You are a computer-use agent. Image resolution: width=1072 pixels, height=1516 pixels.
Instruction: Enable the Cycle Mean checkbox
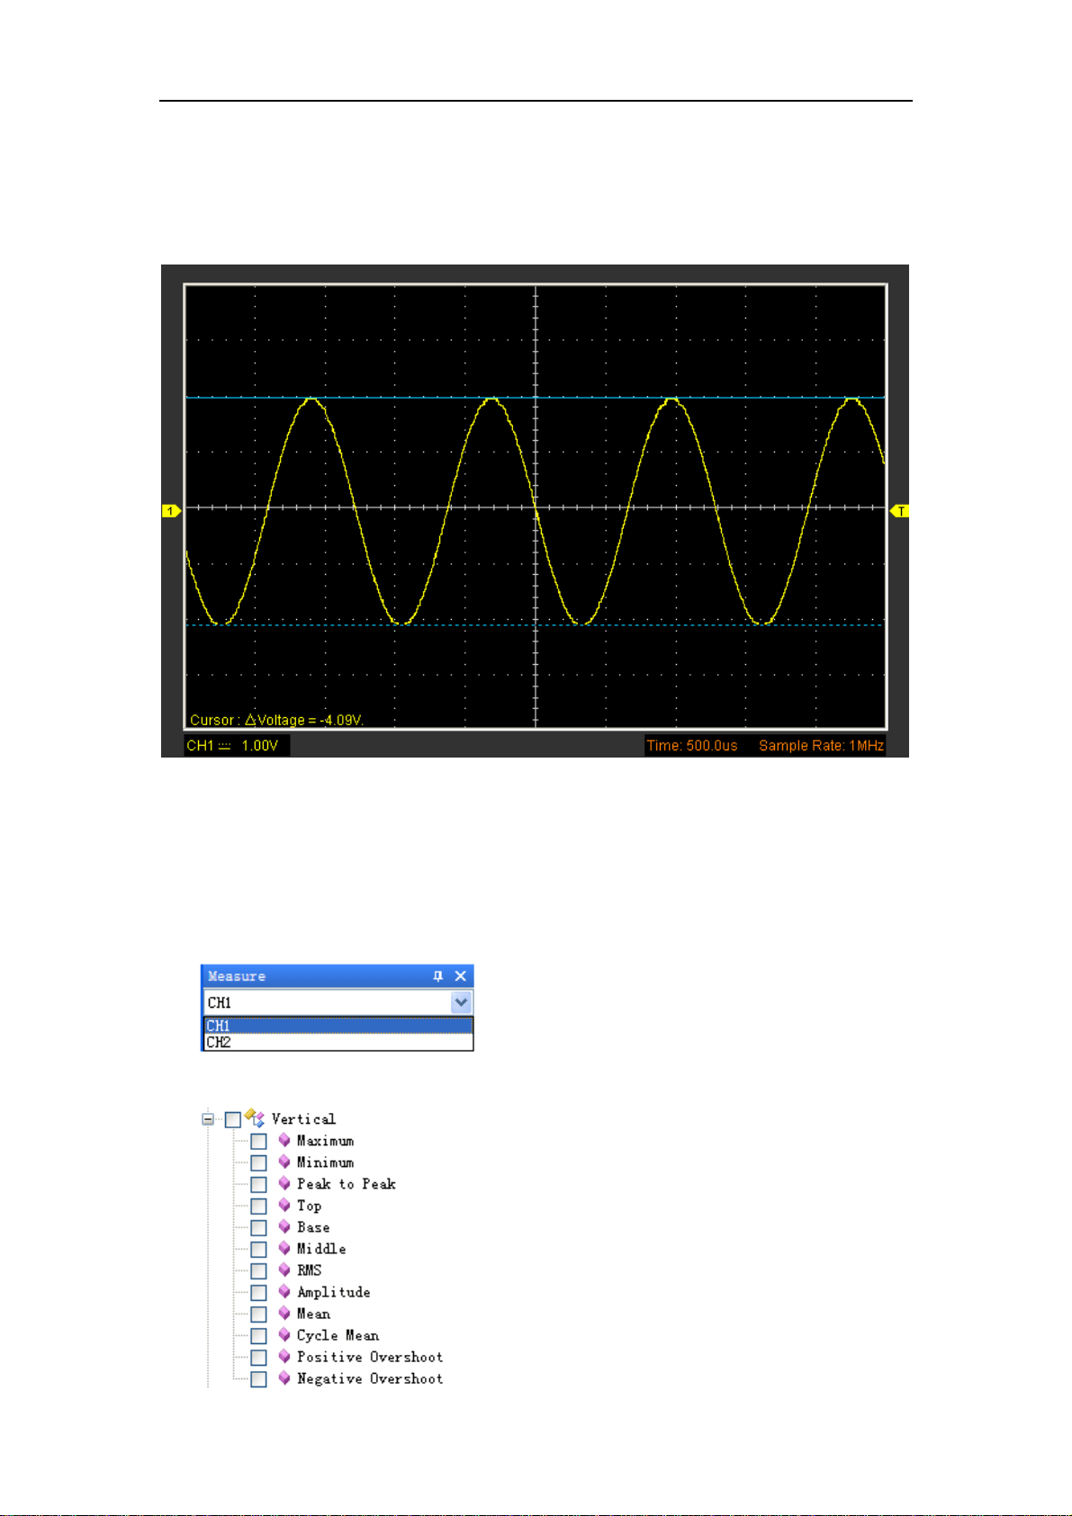[x=258, y=1336]
